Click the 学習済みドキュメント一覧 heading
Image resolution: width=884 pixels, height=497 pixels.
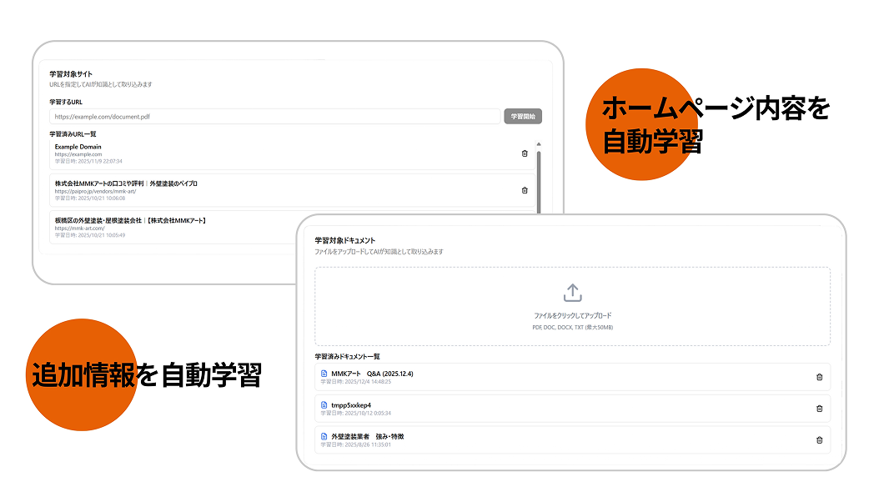tap(349, 357)
